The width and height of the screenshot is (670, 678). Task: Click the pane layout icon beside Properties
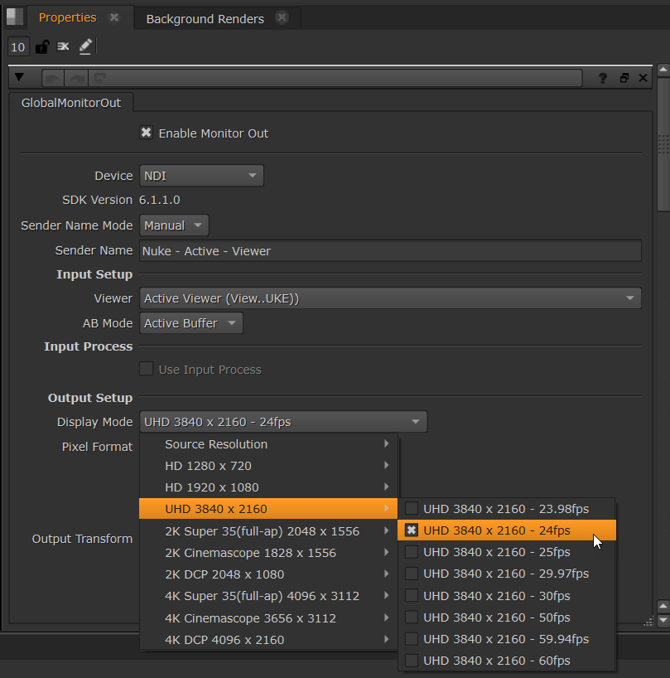click(x=15, y=17)
